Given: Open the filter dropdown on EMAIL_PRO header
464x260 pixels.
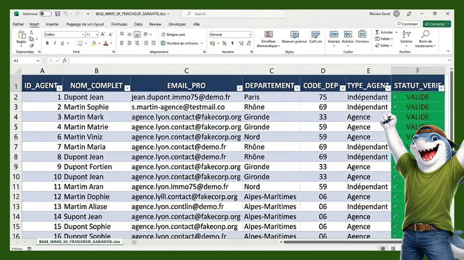Looking at the screenshot, I should [239, 88].
